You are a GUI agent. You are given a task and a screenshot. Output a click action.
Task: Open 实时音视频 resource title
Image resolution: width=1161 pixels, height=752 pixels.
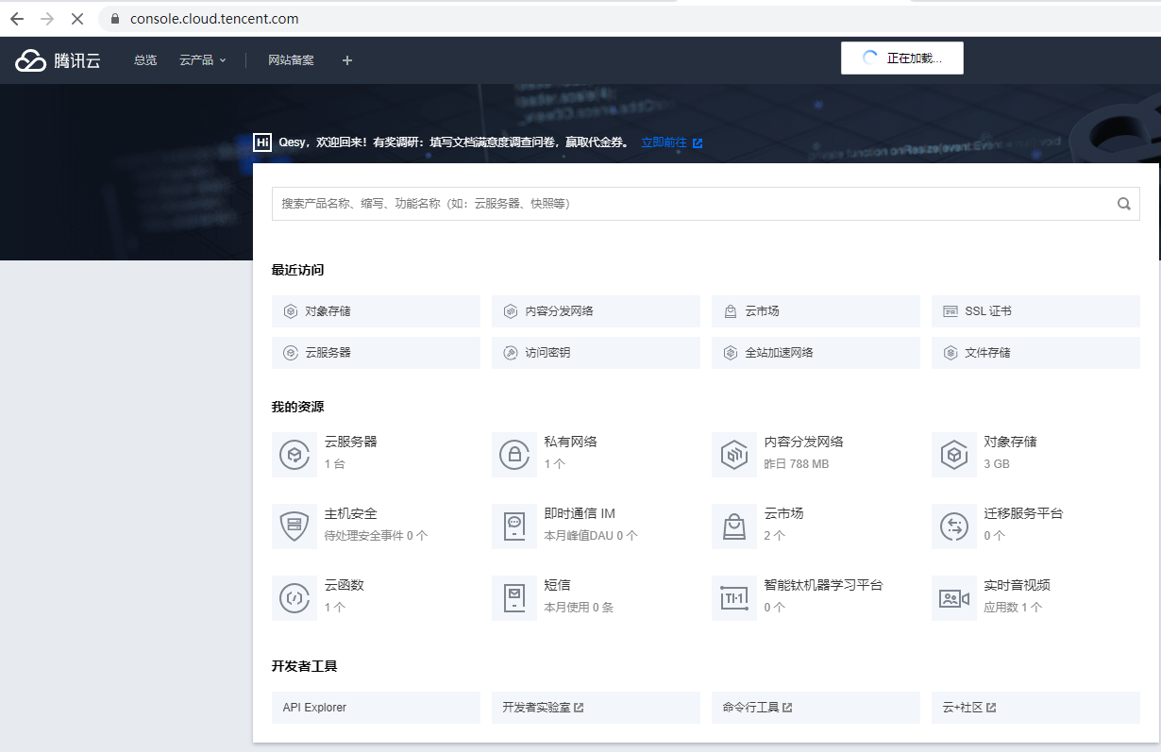(x=1018, y=585)
